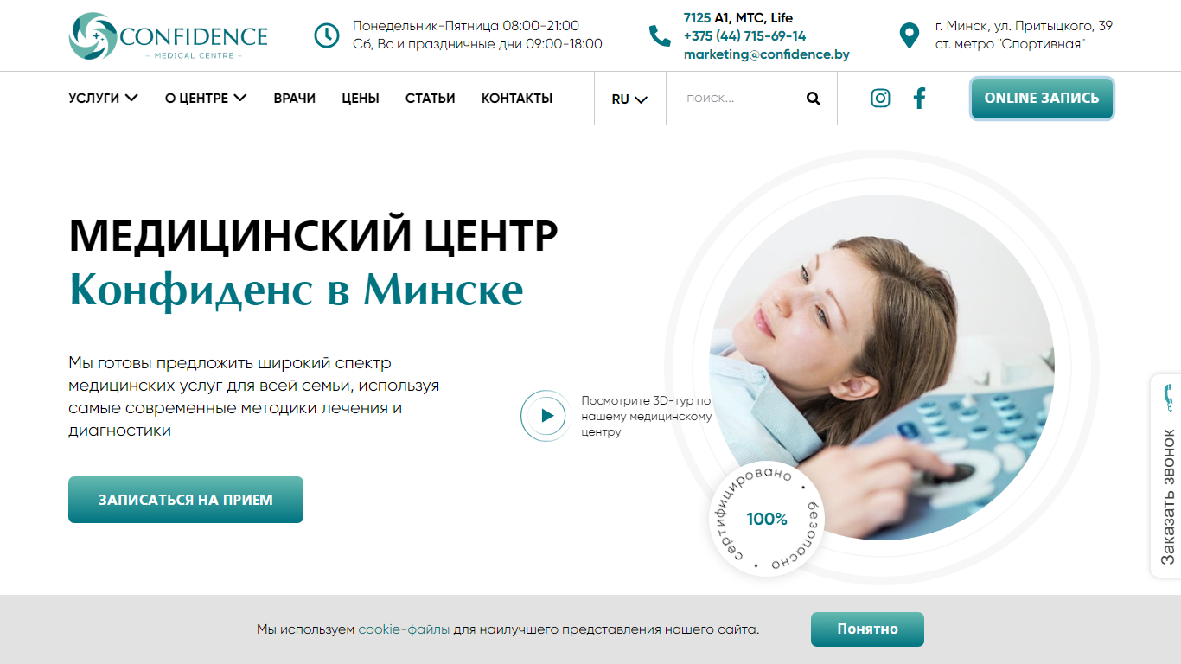Play the 3D-tour video button
This screenshot has height=664, width=1181.
click(x=546, y=416)
